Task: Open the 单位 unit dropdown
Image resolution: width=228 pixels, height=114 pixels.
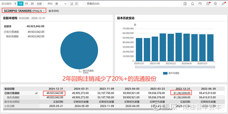Action: [61, 4]
